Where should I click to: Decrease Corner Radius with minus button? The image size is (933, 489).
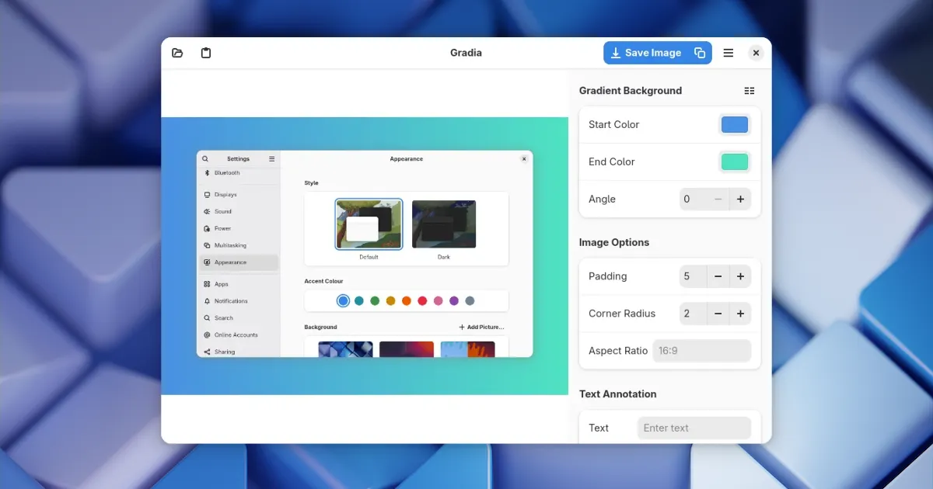pos(718,314)
